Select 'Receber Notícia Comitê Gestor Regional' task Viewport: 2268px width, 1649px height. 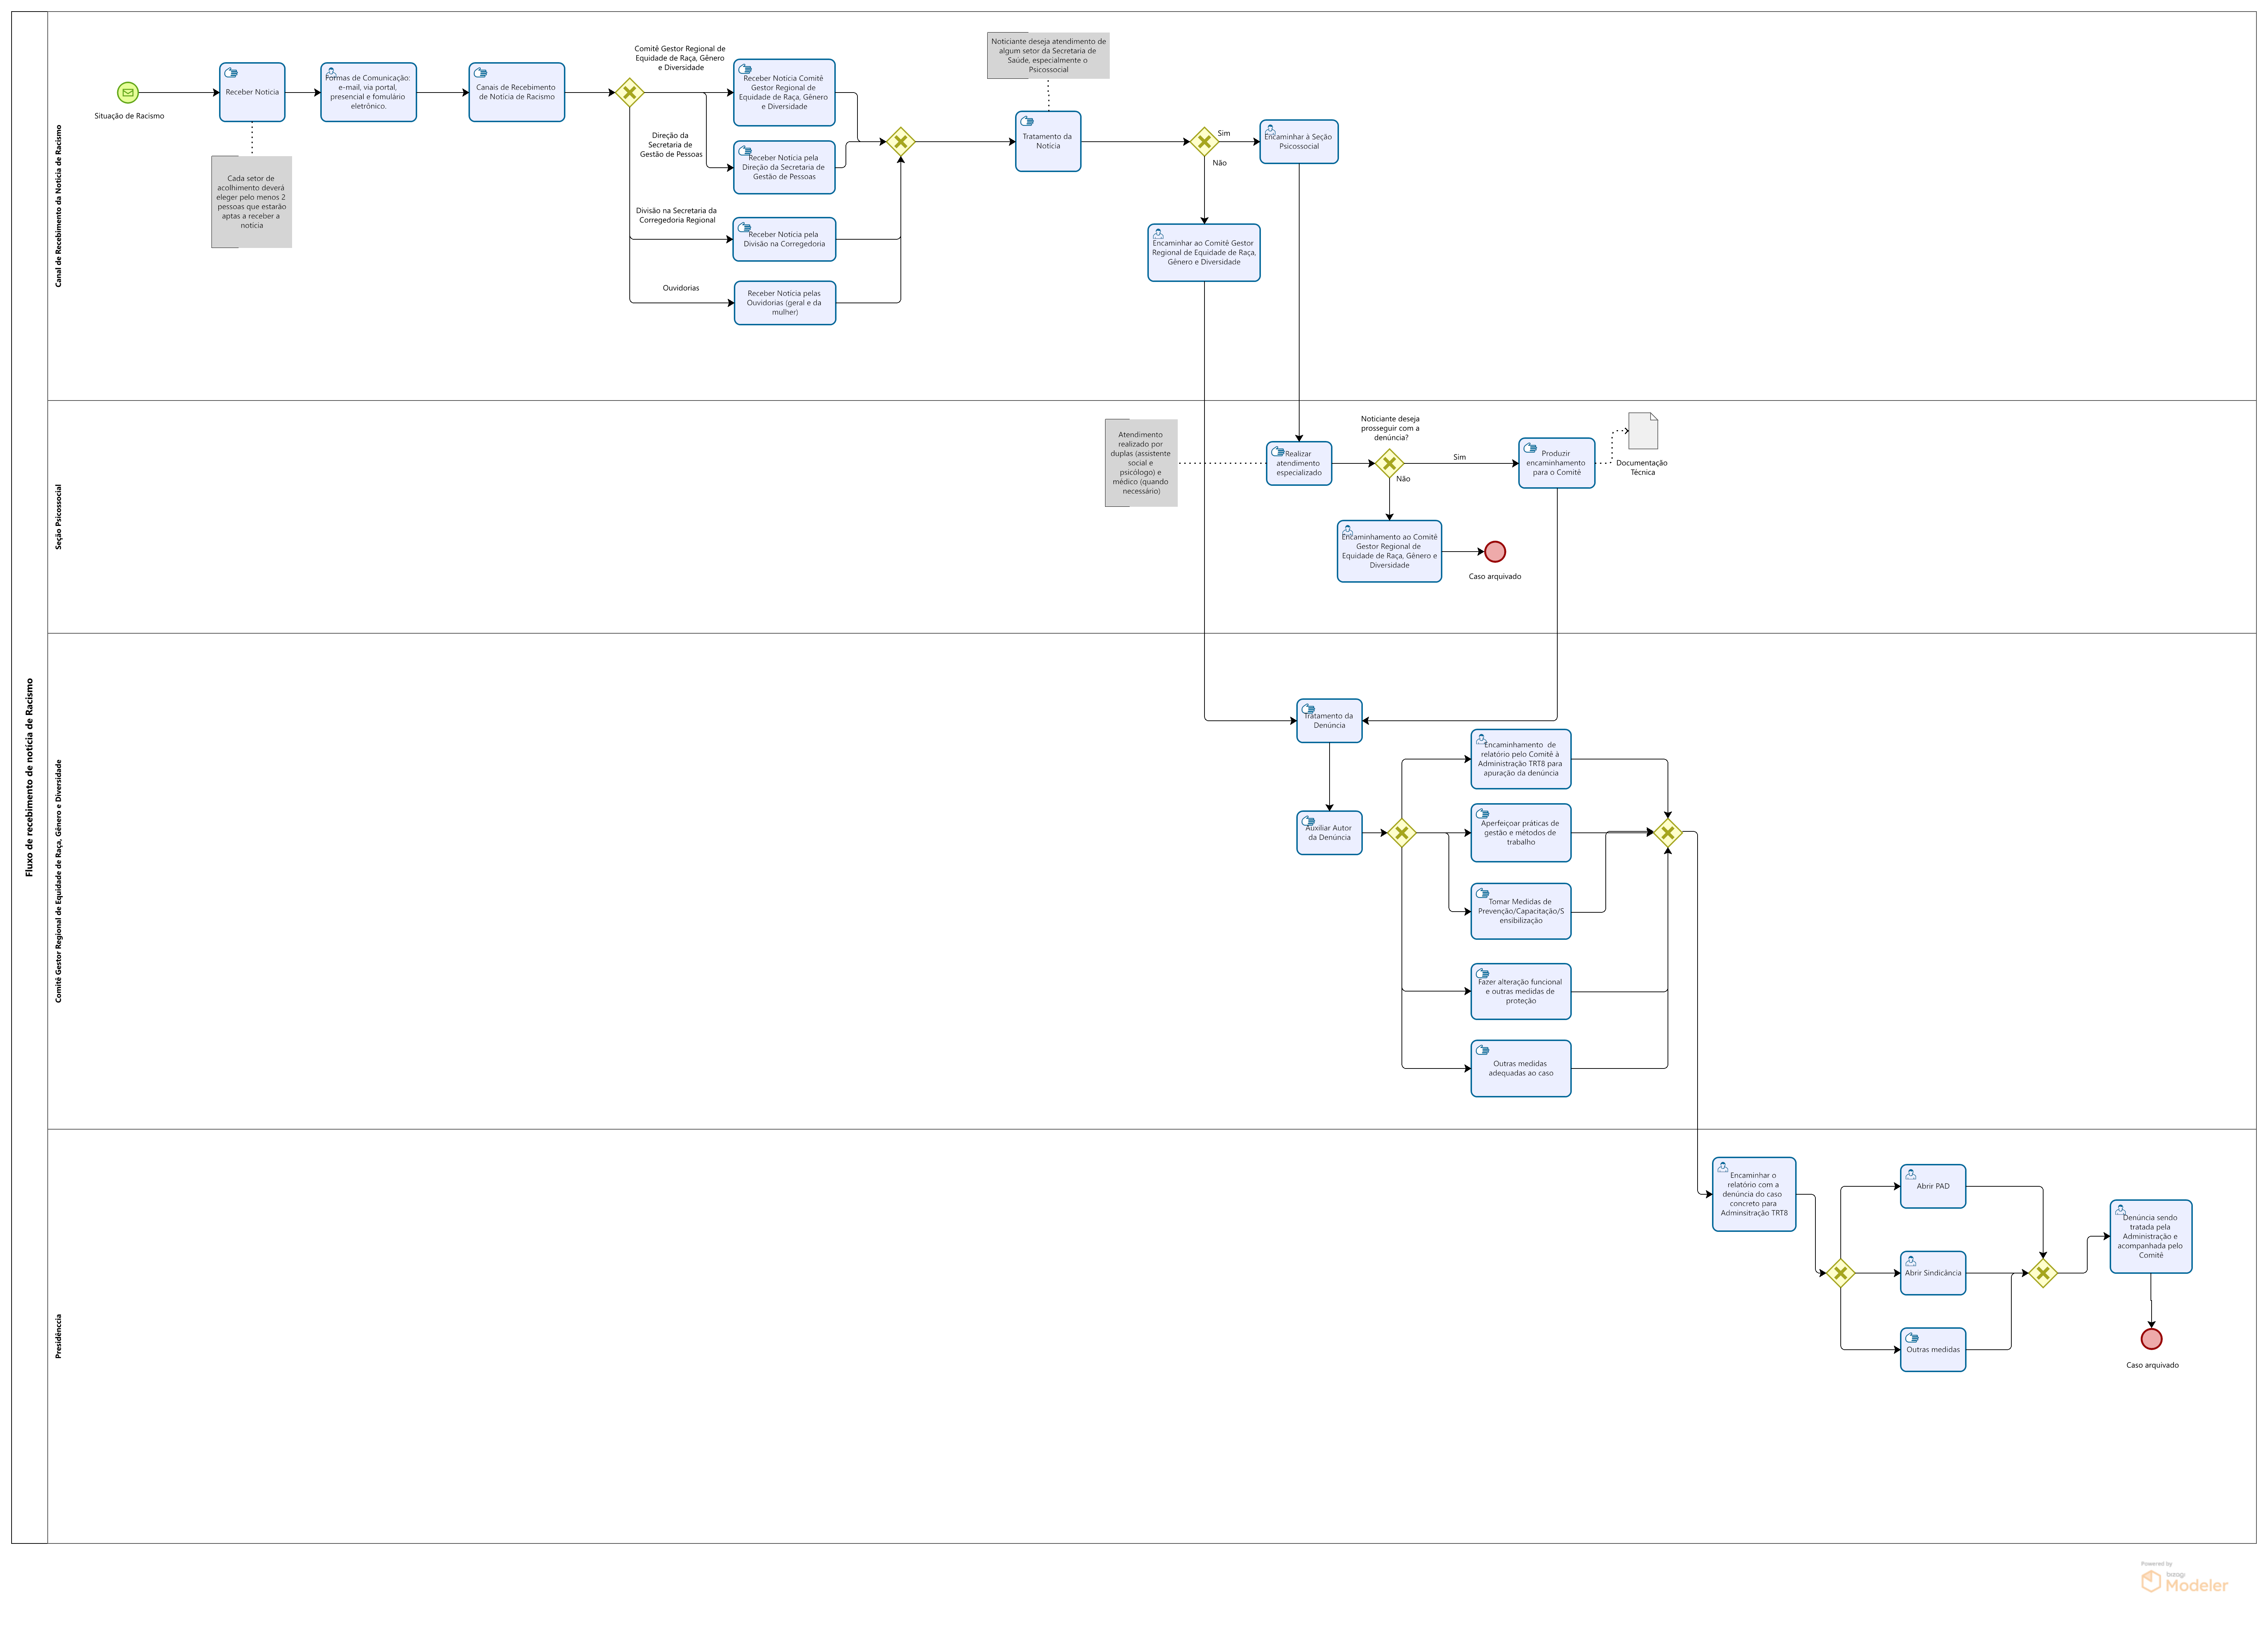tap(784, 92)
